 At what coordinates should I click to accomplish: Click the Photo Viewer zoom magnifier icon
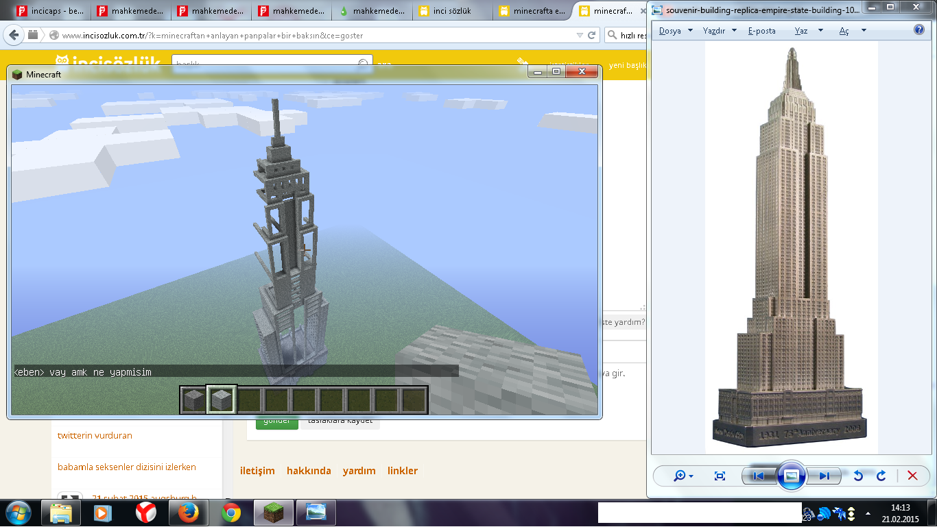[679, 476]
